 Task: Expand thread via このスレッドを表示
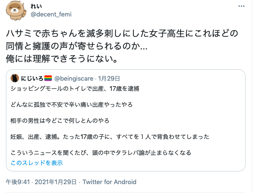tap(37, 163)
